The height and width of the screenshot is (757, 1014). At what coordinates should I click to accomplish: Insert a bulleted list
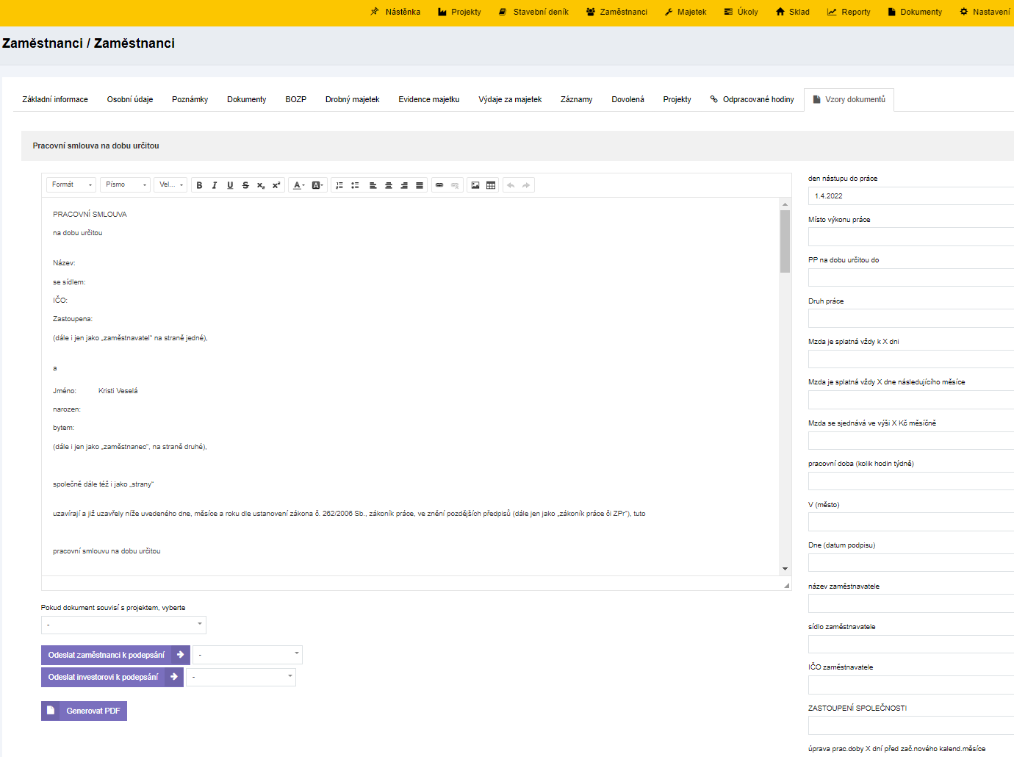[355, 185]
